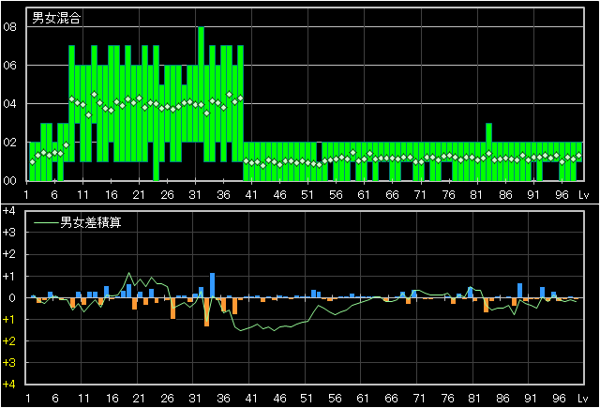Click the blue bar near level 88
The image size is (600, 408).
(519, 291)
